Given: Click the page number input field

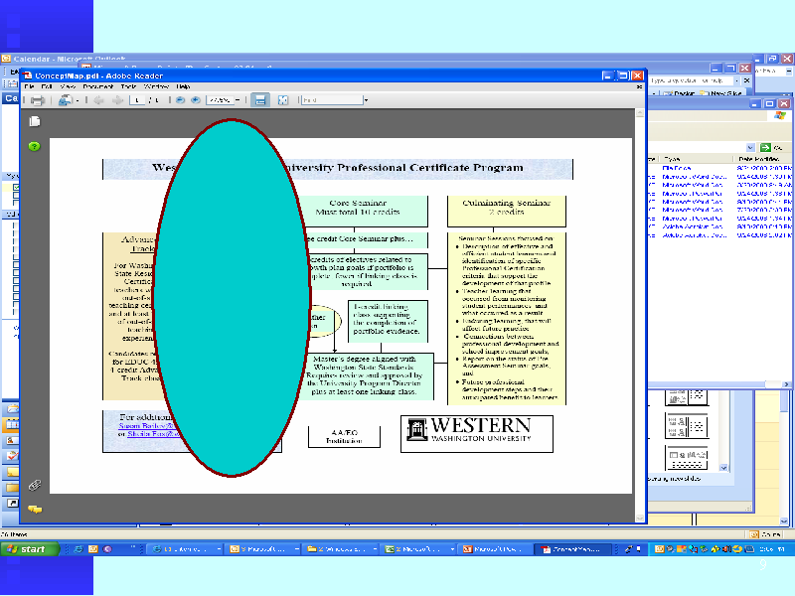Looking at the screenshot, I should coord(137,100).
